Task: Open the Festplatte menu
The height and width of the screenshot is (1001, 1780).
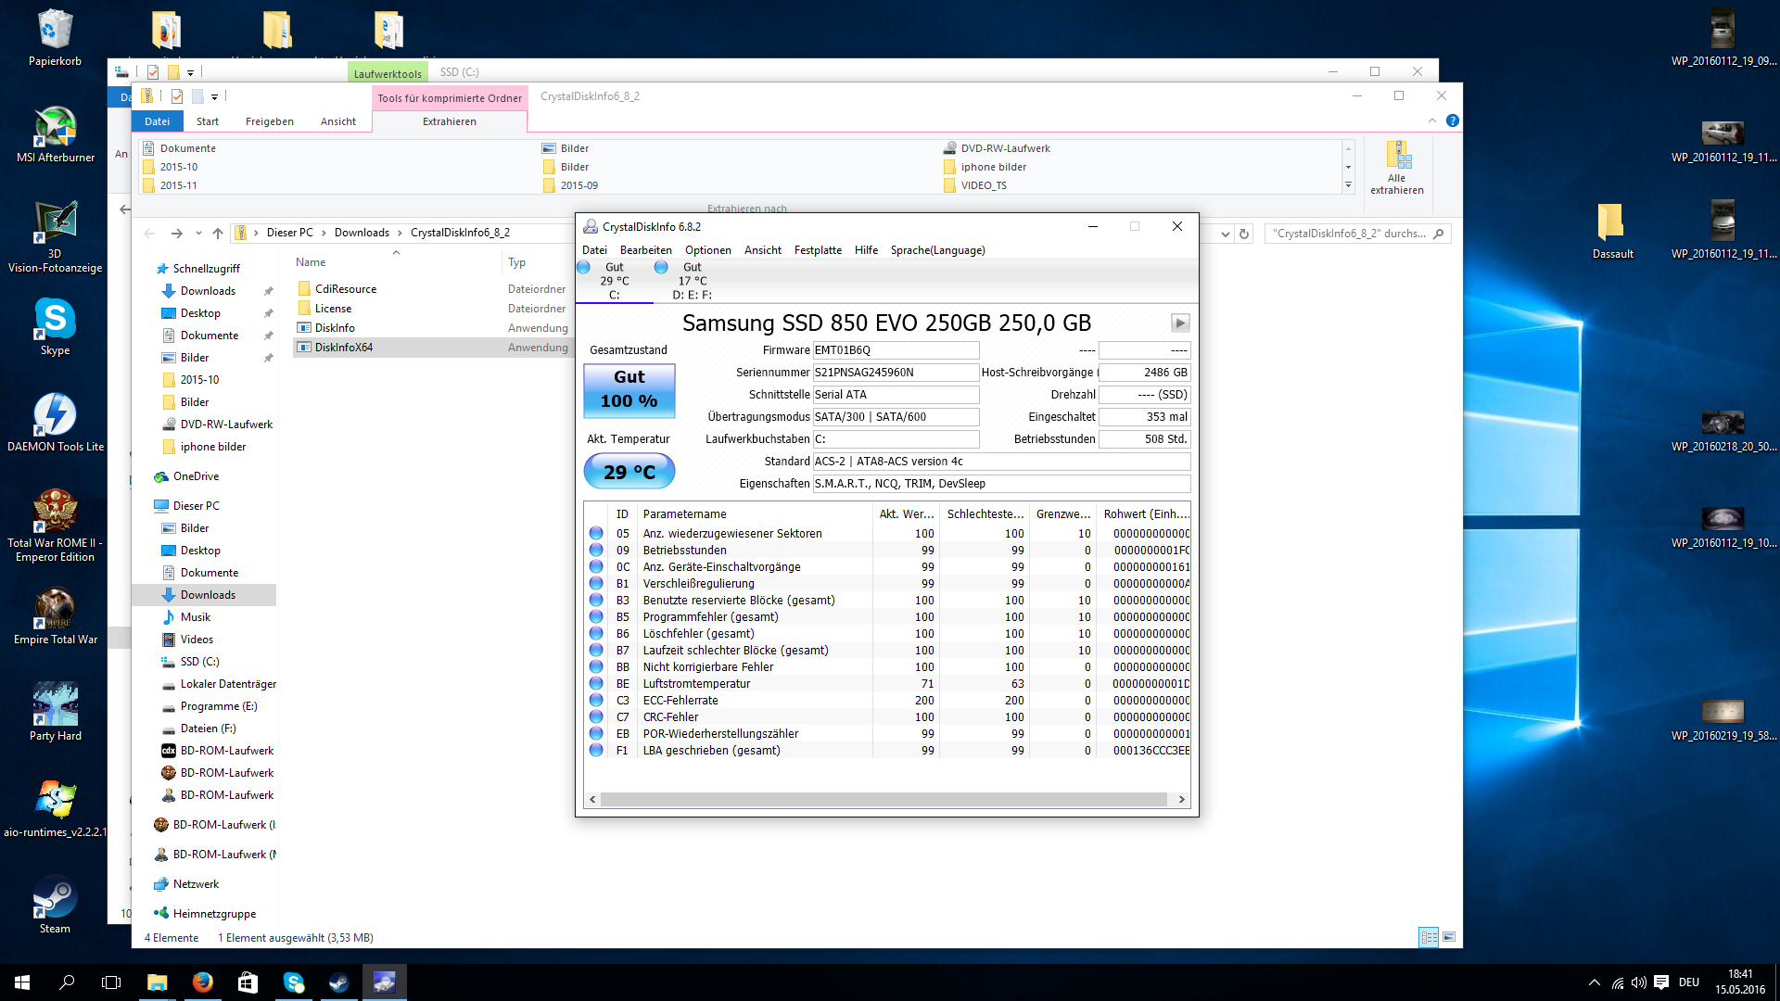Action: click(818, 250)
